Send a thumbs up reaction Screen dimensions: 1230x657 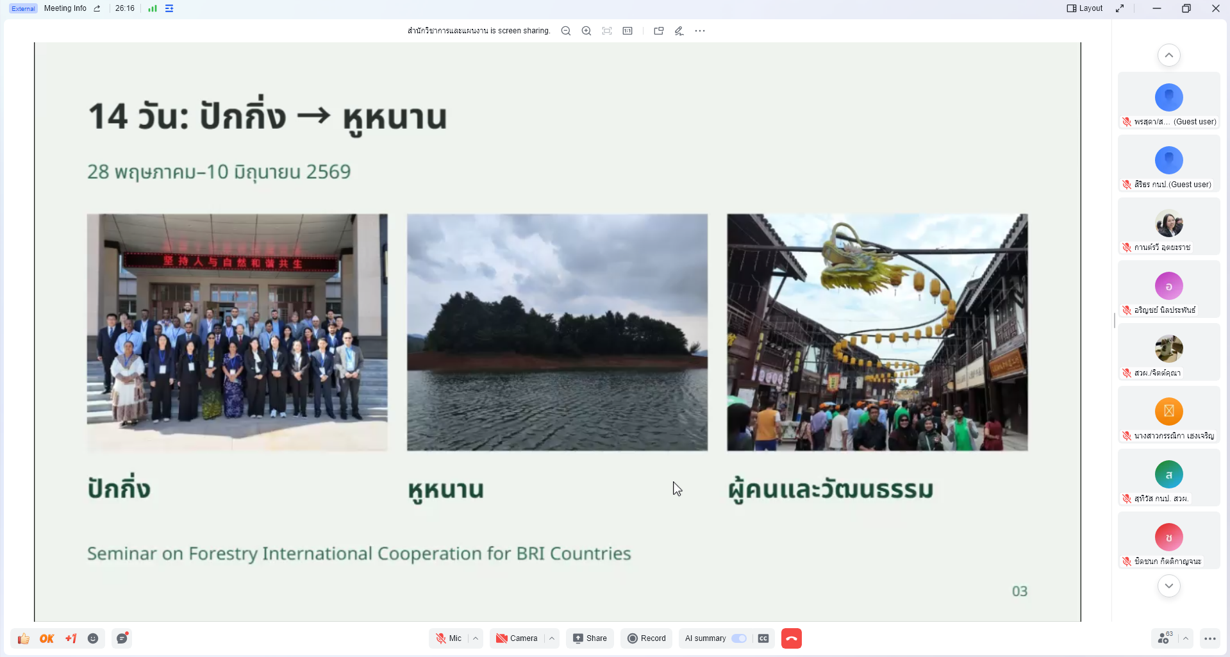click(24, 638)
